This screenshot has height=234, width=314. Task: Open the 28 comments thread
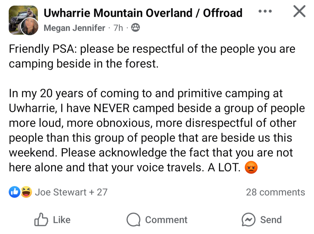[x=275, y=192]
